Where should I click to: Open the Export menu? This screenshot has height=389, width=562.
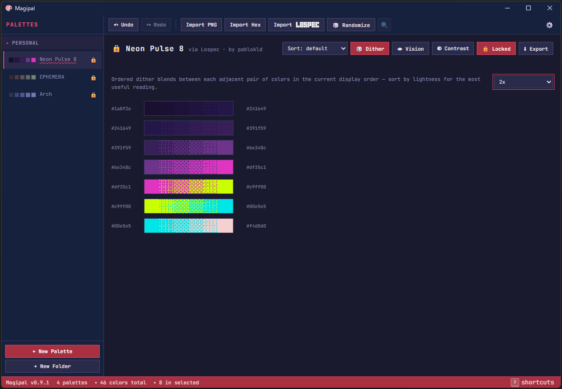pos(536,48)
